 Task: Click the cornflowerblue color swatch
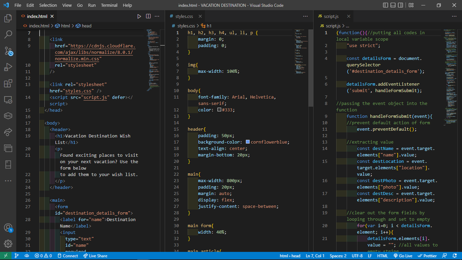248,142
